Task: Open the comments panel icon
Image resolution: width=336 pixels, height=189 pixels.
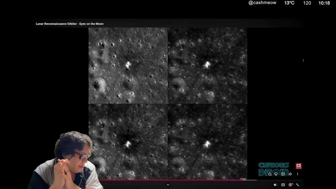Action: pyautogui.click(x=283, y=174)
